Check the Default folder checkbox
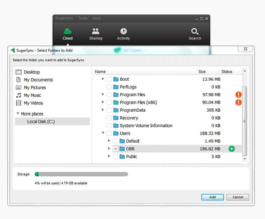Viewport: 265px width, 219px height. [115, 141]
